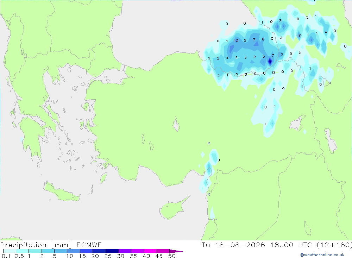Click the weatheronline.co.uk credit link
The image size is (352, 258).
tap(322, 255)
